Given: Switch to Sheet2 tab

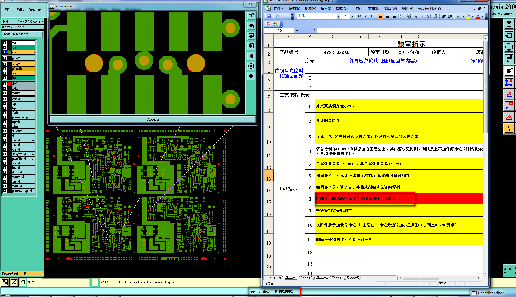Looking at the screenshot, I should pyautogui.click(x=306, y=278).
